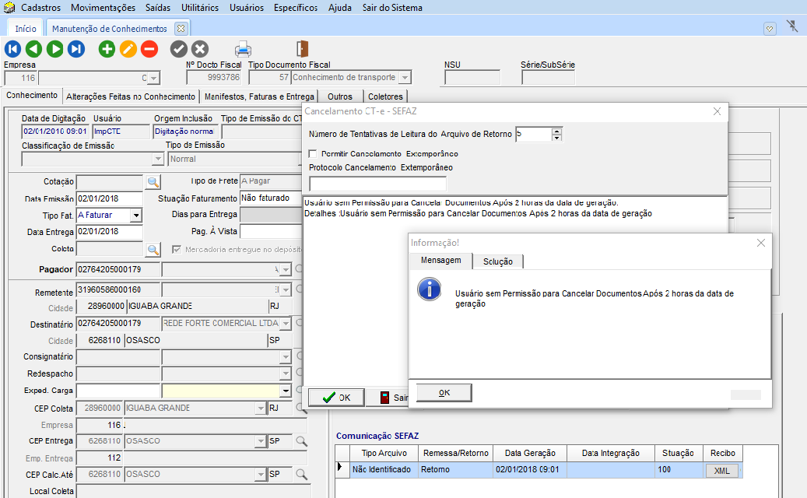The height and width of the screenshot is (498, 807).
Task: Exit screen with door icon
Action: click(303, 49)
